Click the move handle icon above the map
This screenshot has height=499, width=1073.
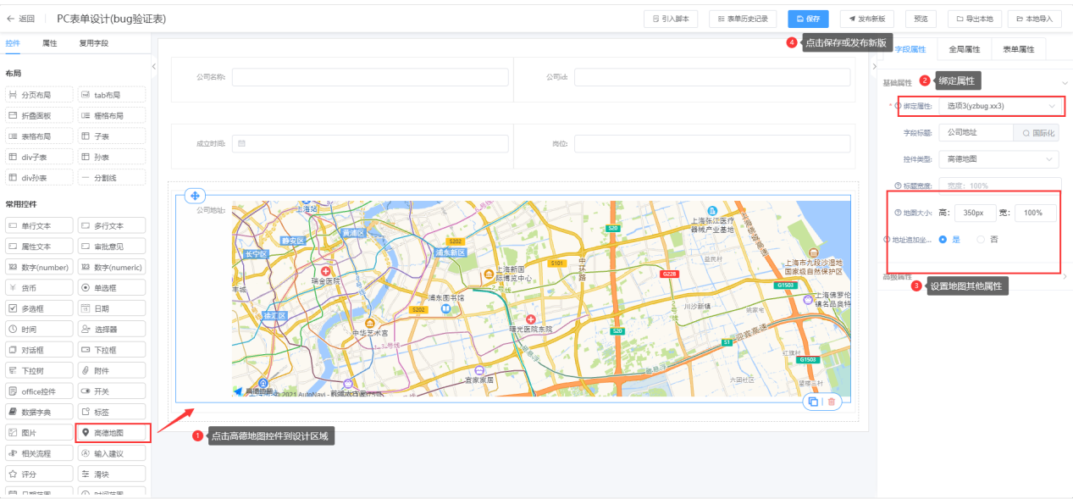coord(194,196)
